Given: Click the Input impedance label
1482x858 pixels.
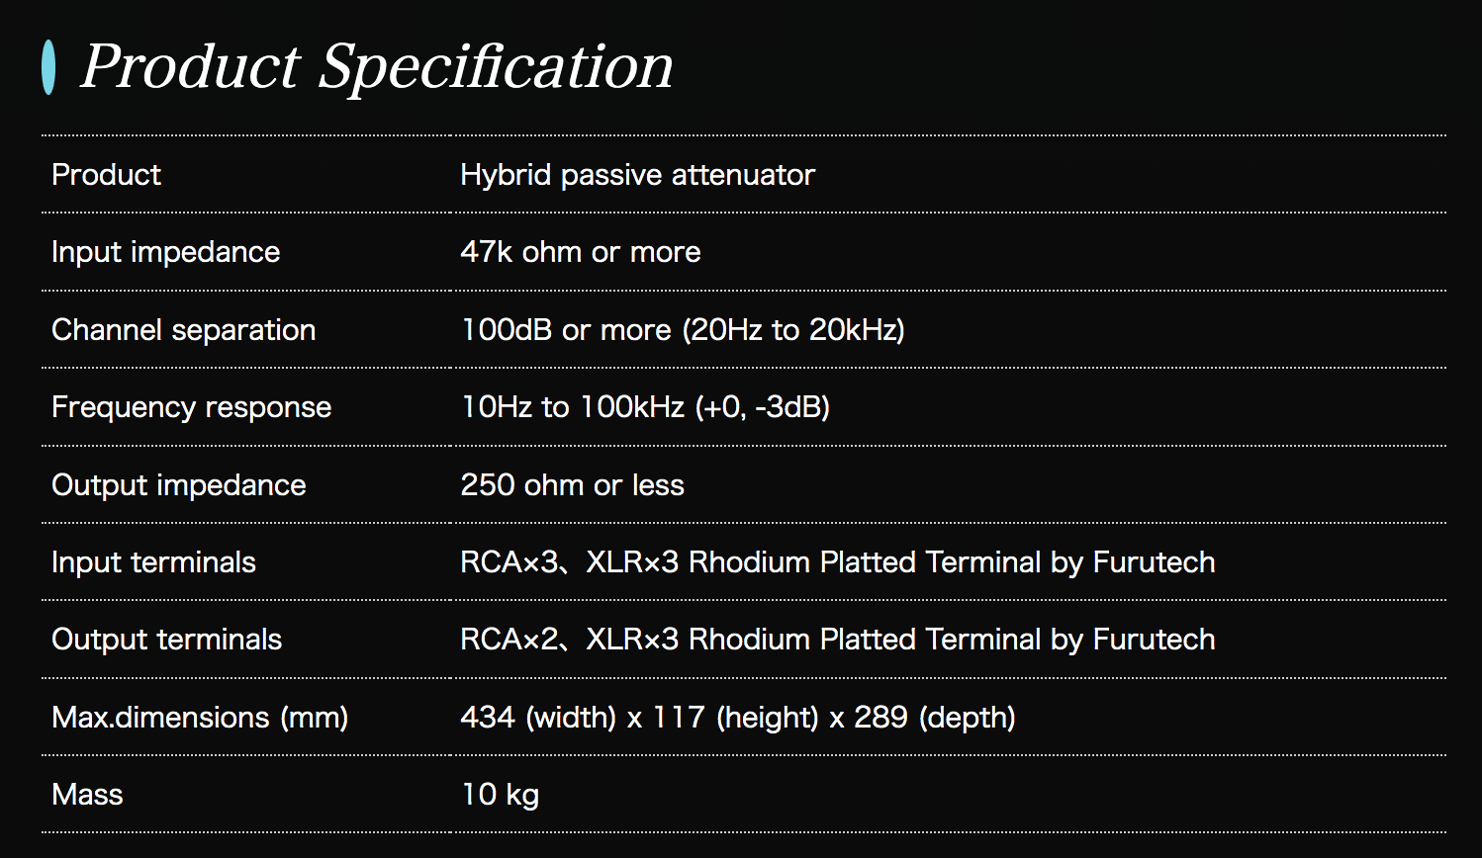Looking at the screenshot, I should coord(165,252).
